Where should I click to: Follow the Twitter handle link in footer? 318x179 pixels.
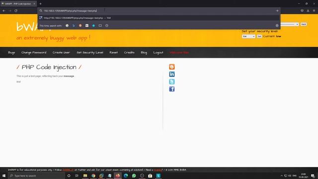pyautogui.click(x=68, y=170)
